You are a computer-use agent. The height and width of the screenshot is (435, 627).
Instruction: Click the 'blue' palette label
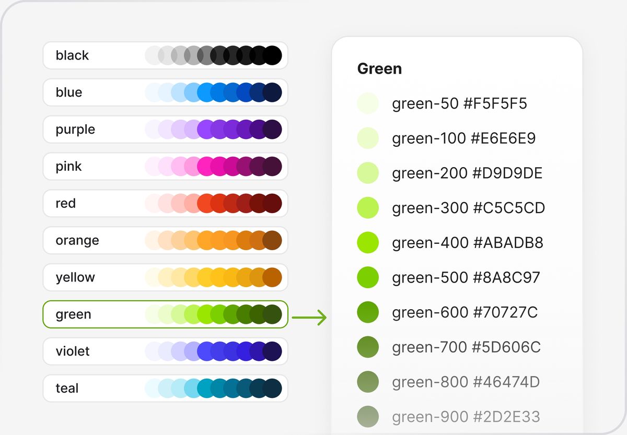pyautogui.click(x=69, y=92)
